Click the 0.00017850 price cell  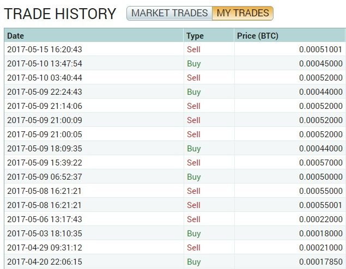coord(320,262)
